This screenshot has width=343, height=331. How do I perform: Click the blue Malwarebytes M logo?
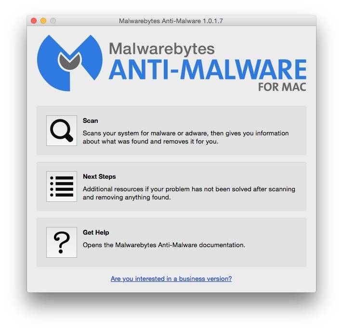70,63
